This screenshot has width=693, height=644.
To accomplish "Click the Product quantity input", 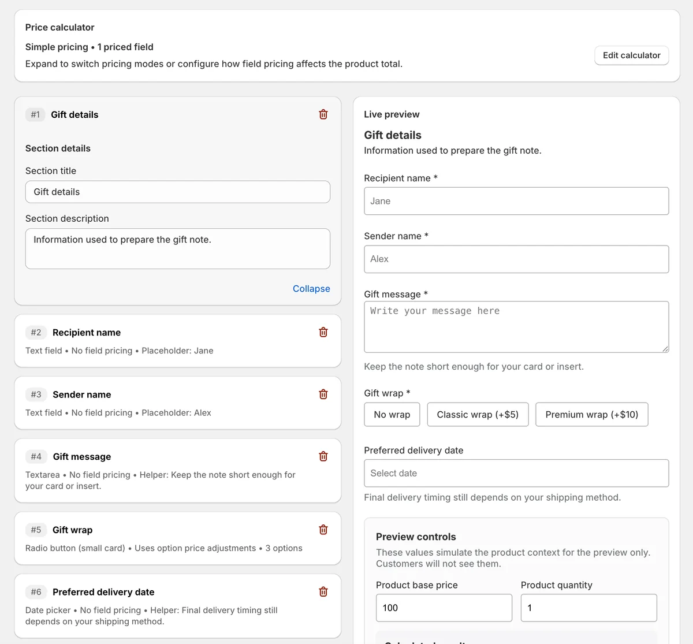I will pyautogui.click(x=589, y=608).
